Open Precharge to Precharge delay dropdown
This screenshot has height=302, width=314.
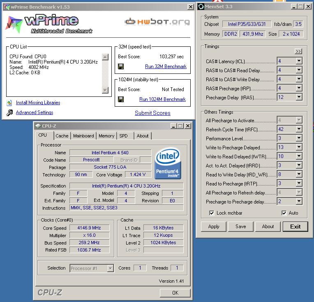click(299, 201)
